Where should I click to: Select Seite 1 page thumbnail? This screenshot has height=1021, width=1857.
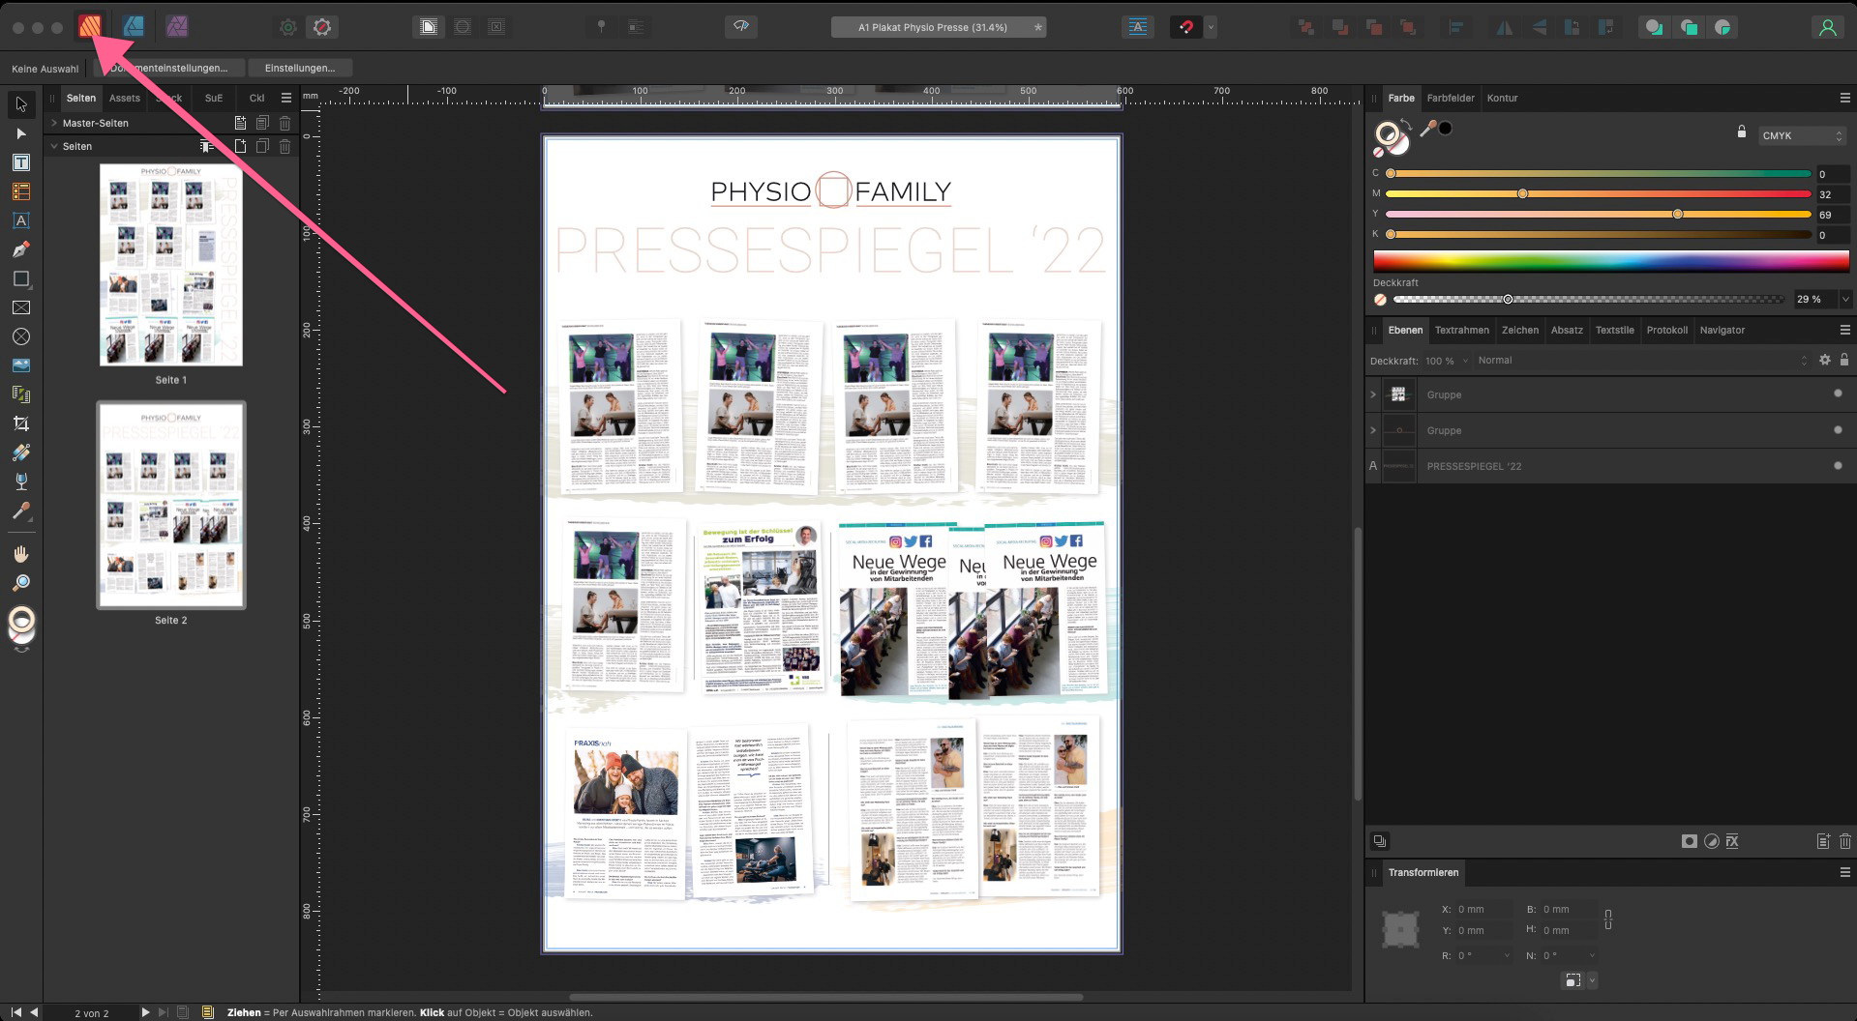click(171, 265)
